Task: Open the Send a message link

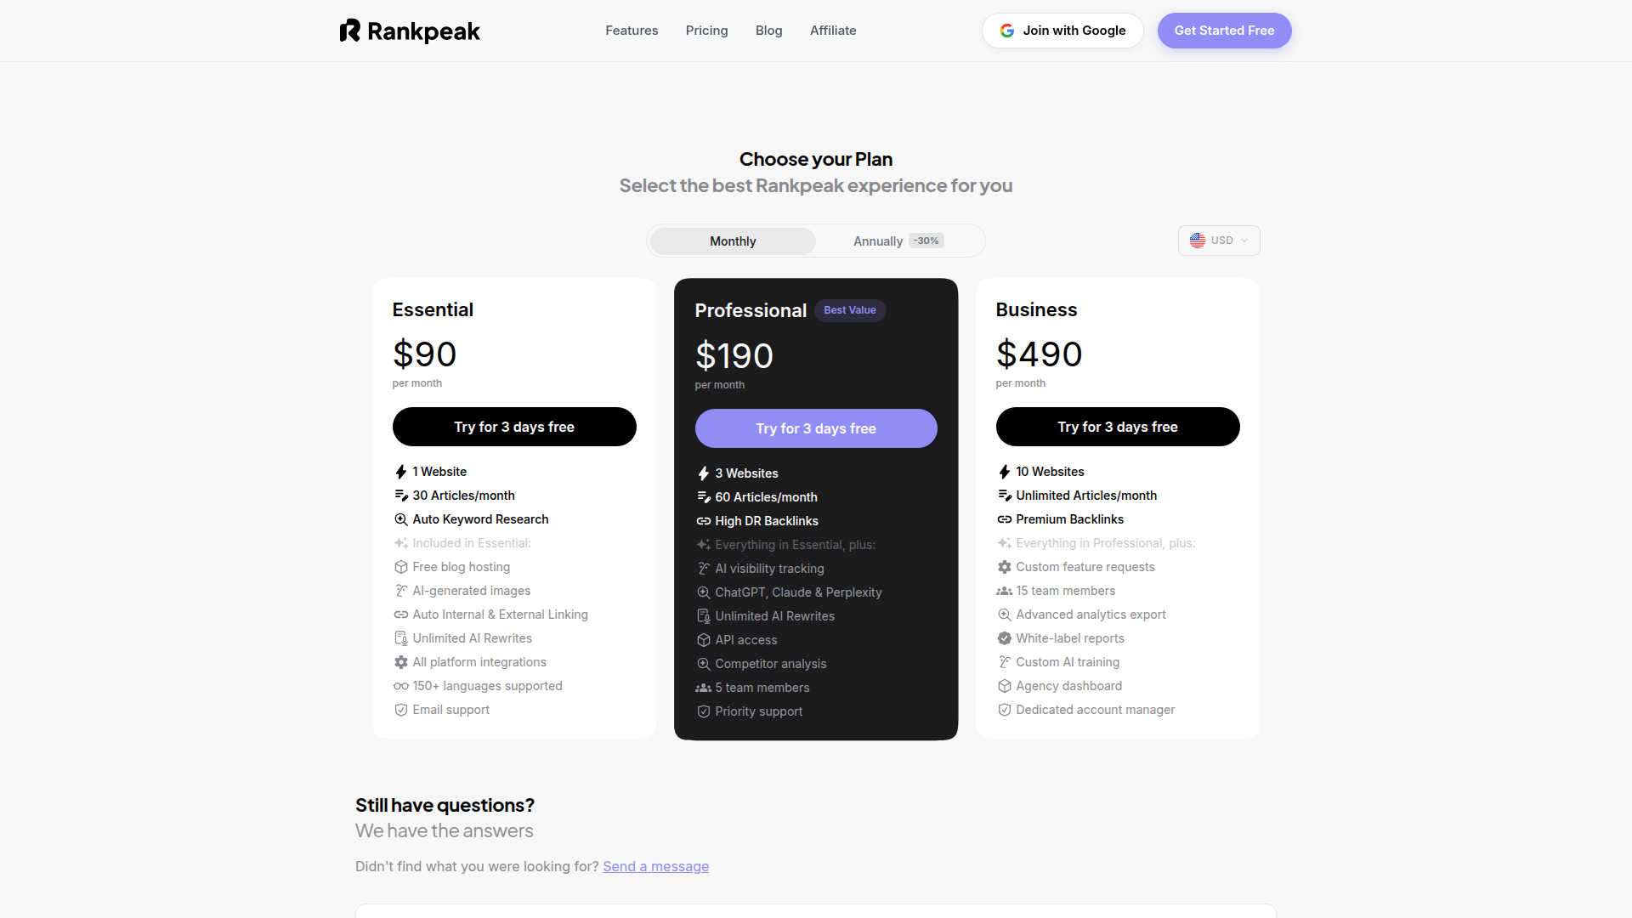Action: click(x=655, y=866)
